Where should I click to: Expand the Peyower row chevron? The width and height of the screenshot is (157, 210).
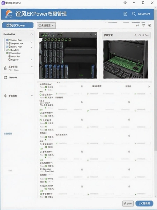[x=31, y=59]
